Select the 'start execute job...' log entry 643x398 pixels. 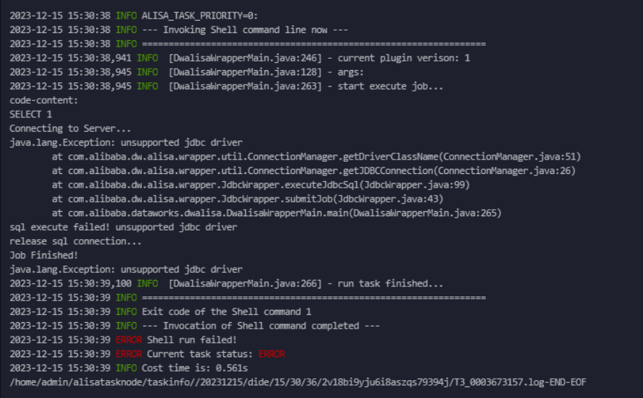point(227,87)
